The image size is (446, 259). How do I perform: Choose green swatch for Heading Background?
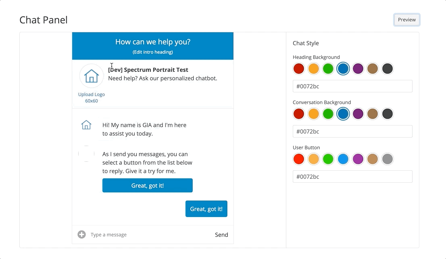click(328, 69)
